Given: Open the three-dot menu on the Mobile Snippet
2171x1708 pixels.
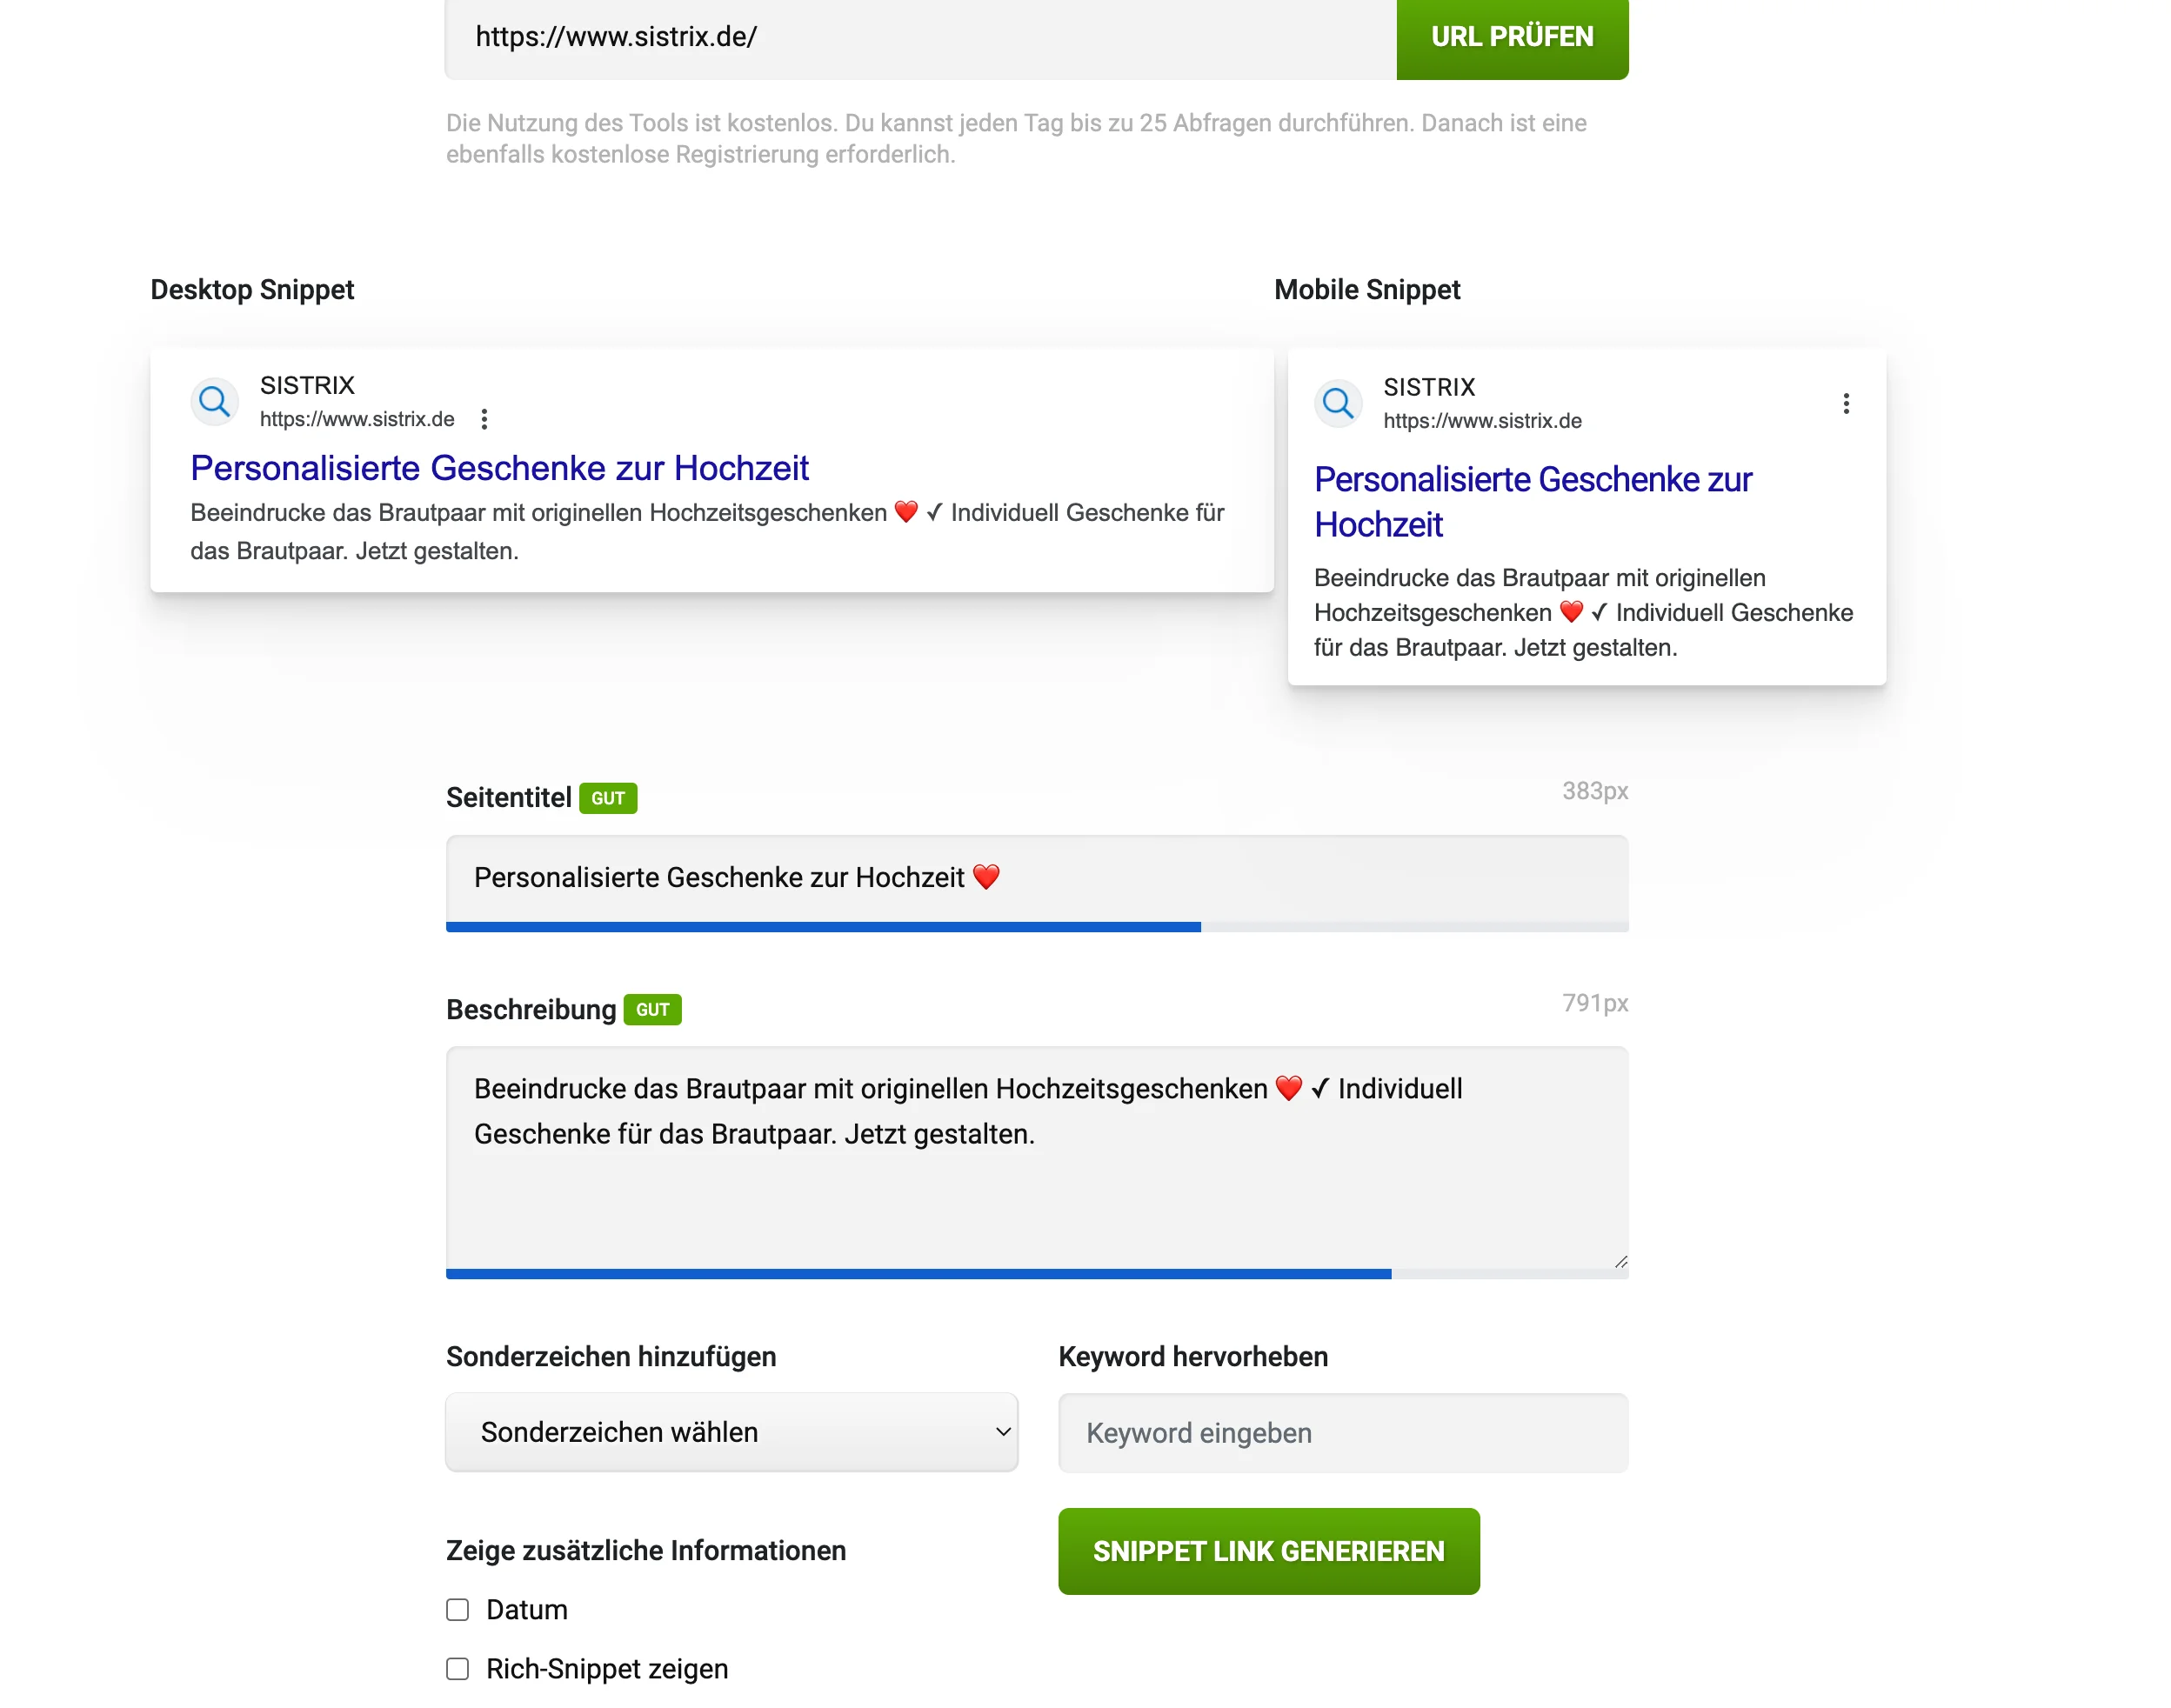Looking at the screenshot, I should coord(1846,403).
